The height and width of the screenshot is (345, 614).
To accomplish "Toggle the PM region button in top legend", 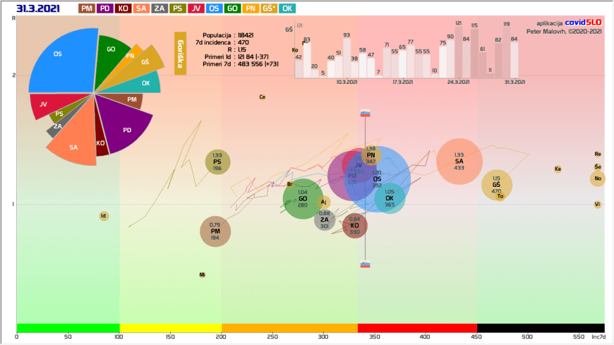I will pyautogui.click(x=87, y=8).
